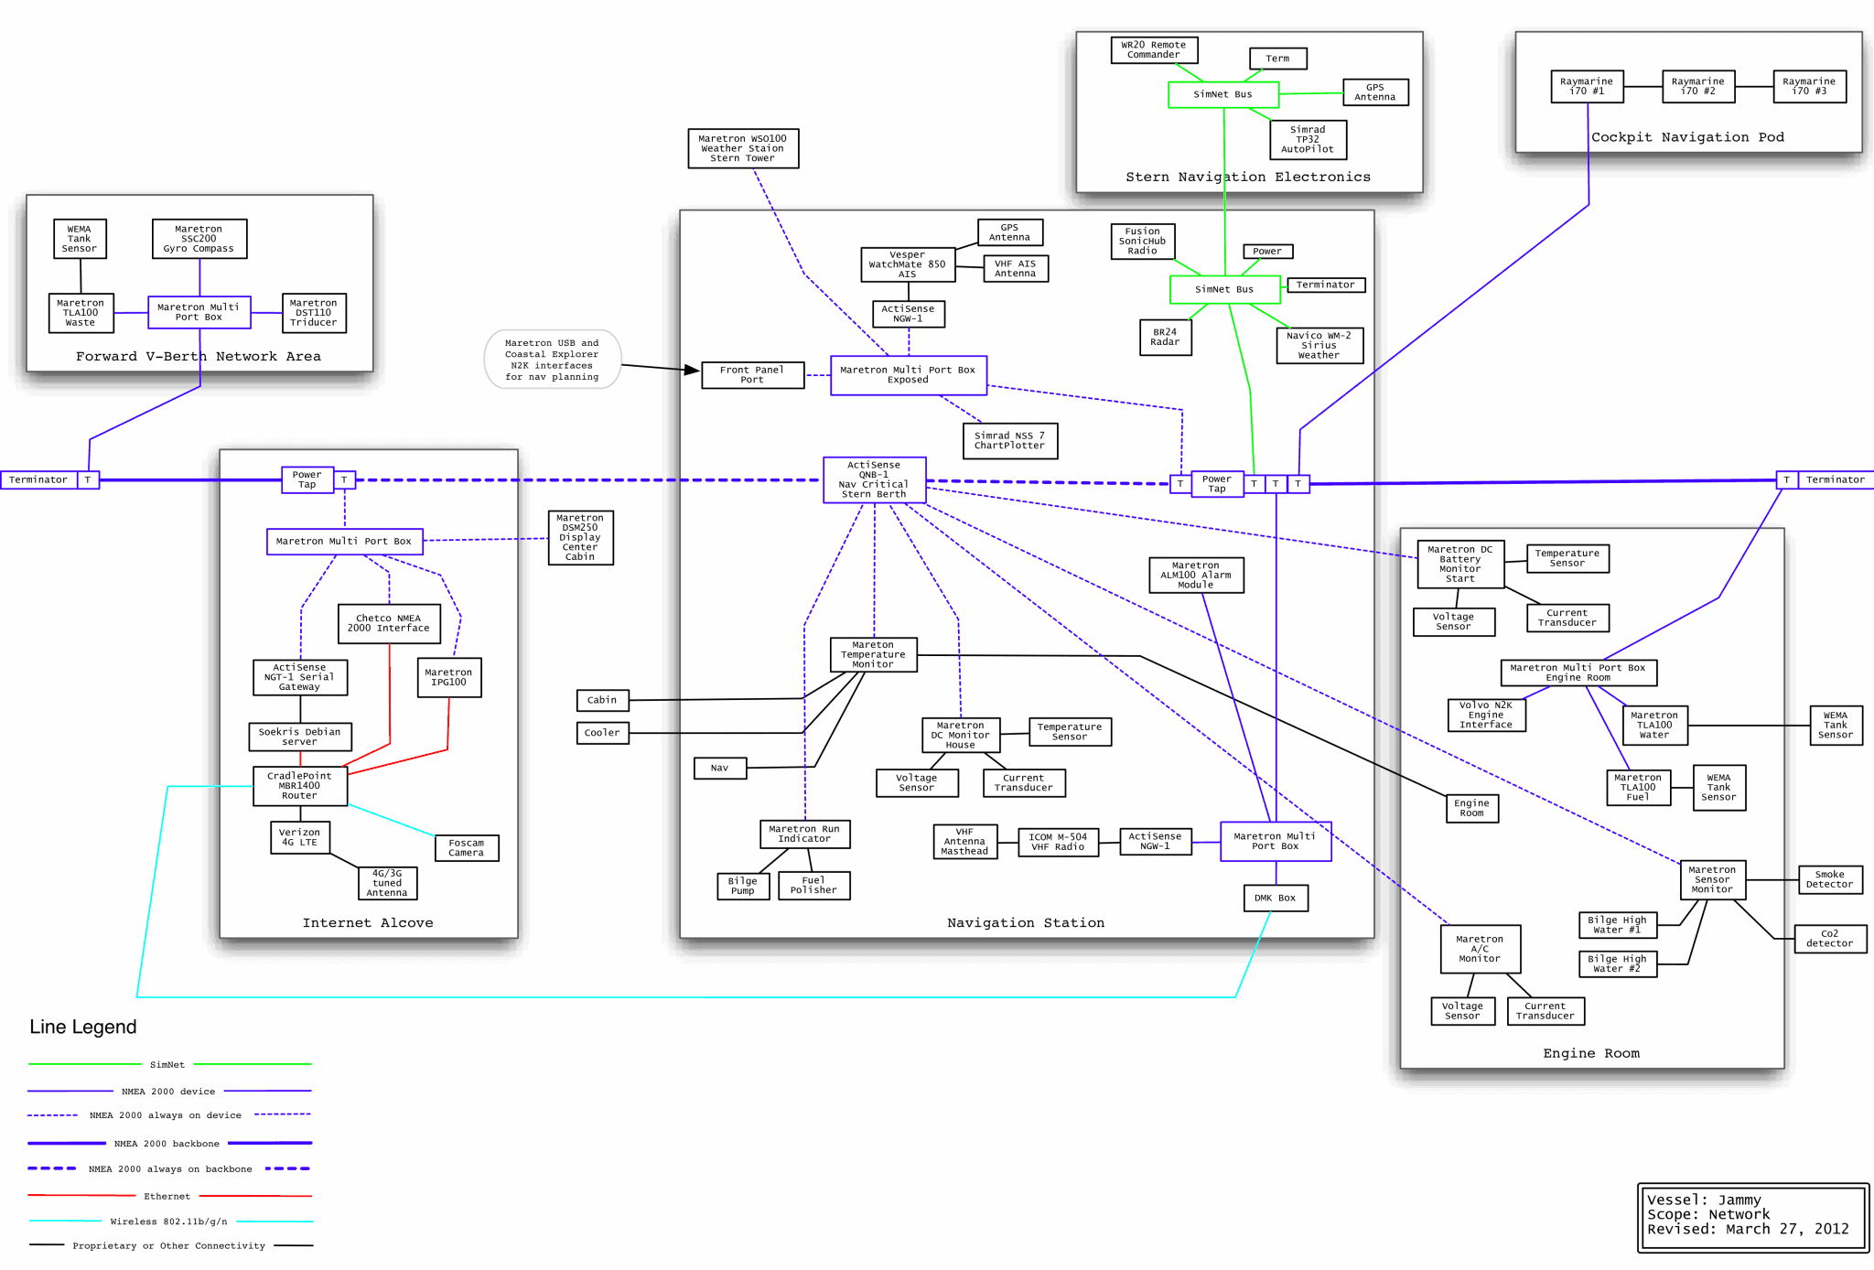Click the ICOM M-504 VHF Radio node
The height and width of the screenshot is (1270, 1874).
[1059, 843]
